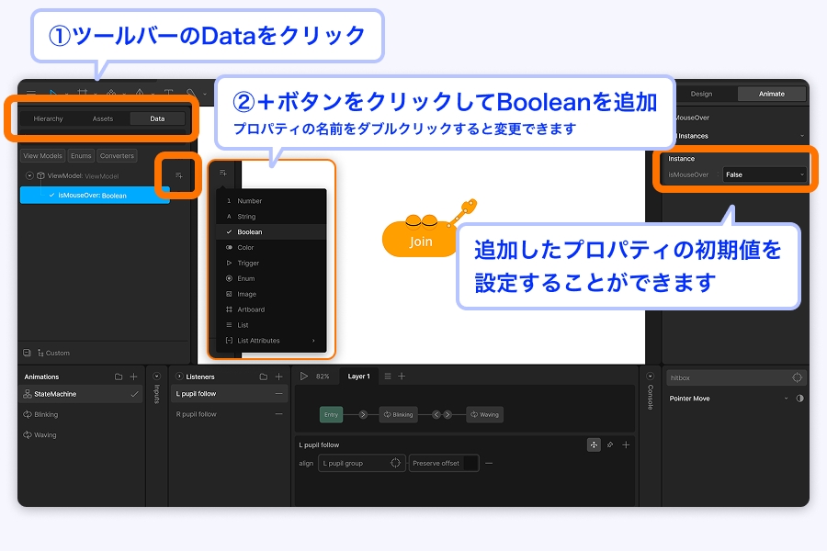This screenshot has width=827, height=551.
Task: Collapse the ViewModel tree expander
Action: point(29,175)
